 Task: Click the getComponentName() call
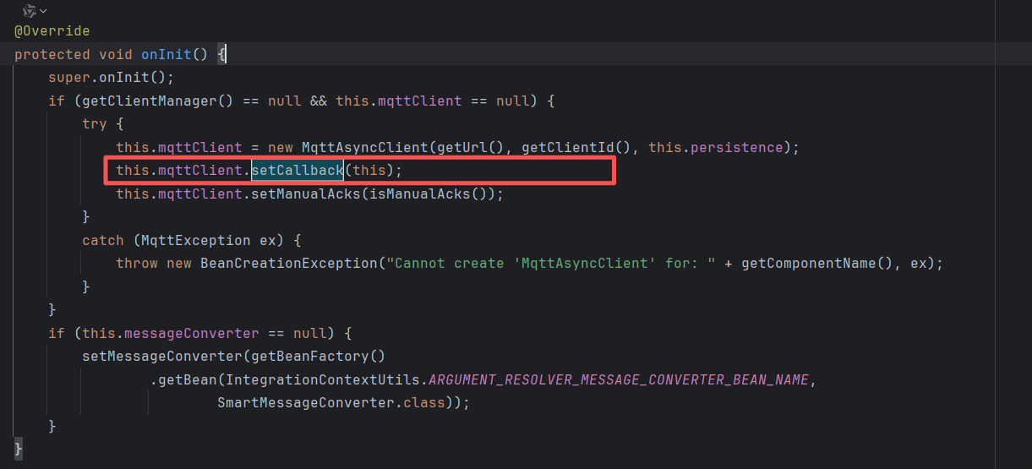click(x=818, y=263)
